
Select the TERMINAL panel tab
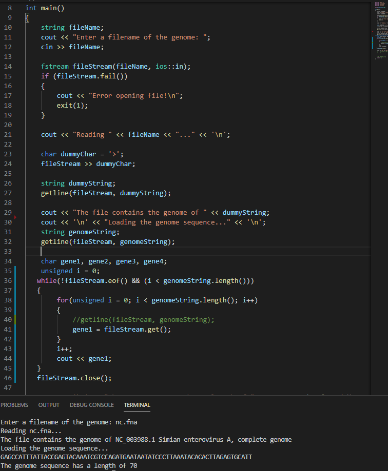click(x=137, y=405)
